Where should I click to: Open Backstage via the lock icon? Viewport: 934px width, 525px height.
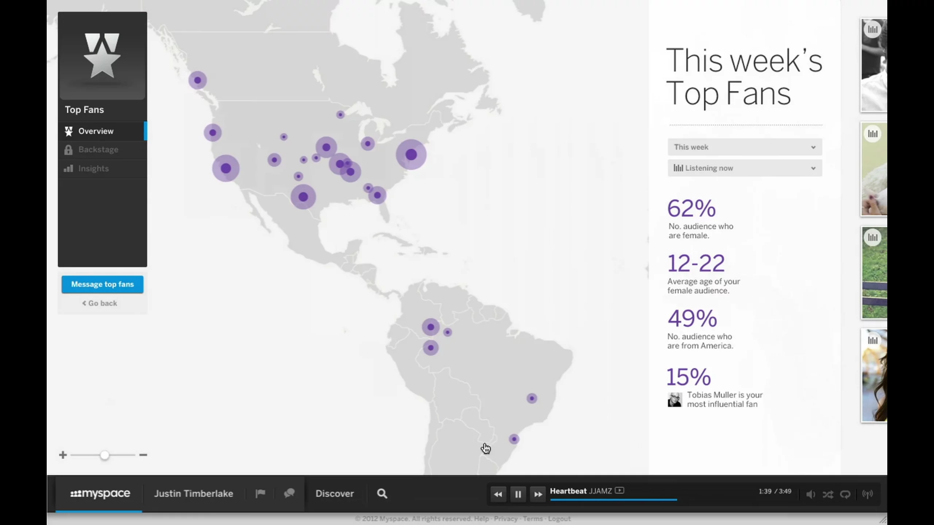[69, 149]
